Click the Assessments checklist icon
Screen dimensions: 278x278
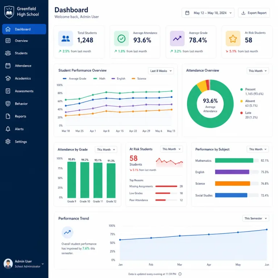(x=8, y=91)
